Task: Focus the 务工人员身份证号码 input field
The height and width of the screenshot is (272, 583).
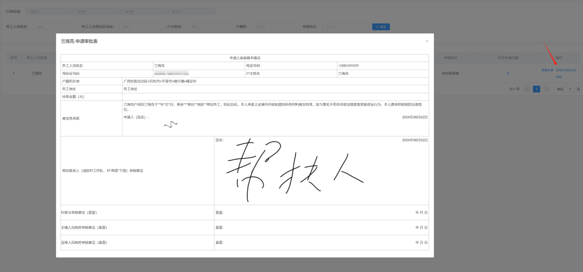Action: [134, 26]
